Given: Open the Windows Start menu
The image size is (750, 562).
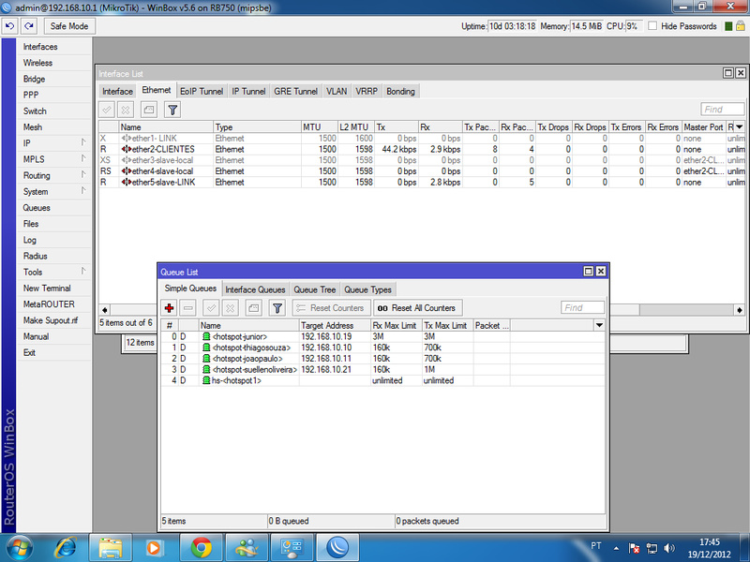Looking at the screenshot, I should [x=19, y=547].
